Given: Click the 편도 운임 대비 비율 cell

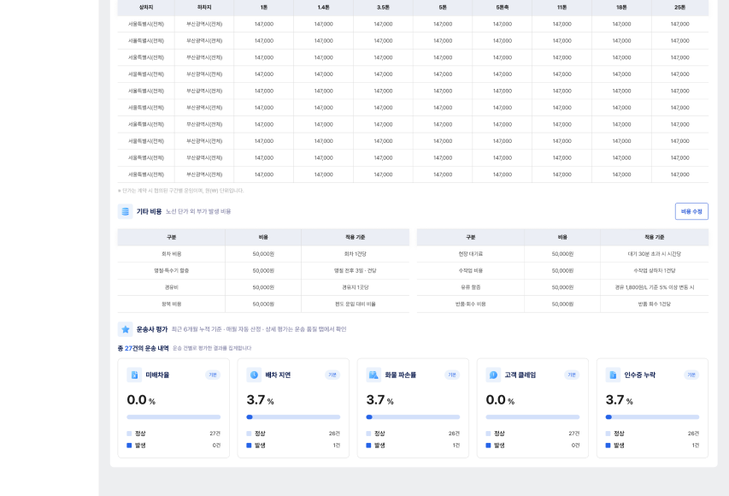Looking at the screenshot, I should pos(356,304).
